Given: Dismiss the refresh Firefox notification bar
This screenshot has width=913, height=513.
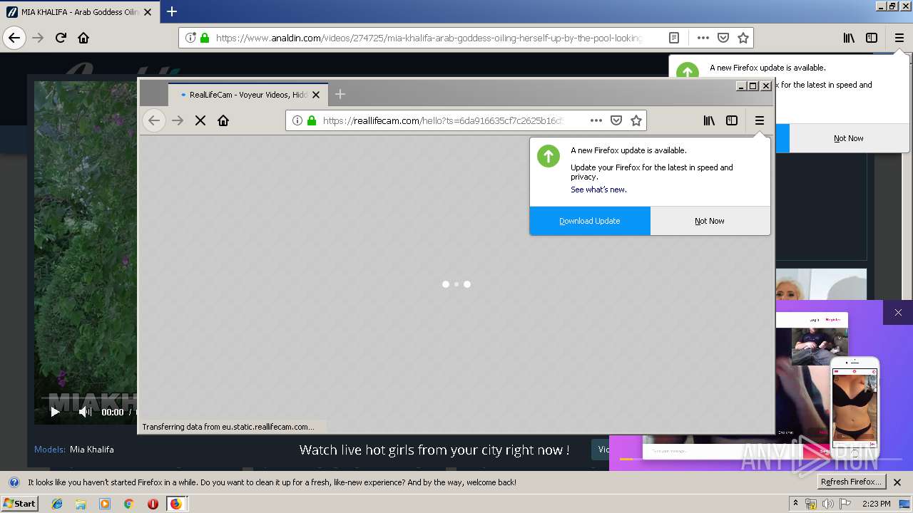Looking at the screenshot, I should pyautogui.click(x=897, y=482).
